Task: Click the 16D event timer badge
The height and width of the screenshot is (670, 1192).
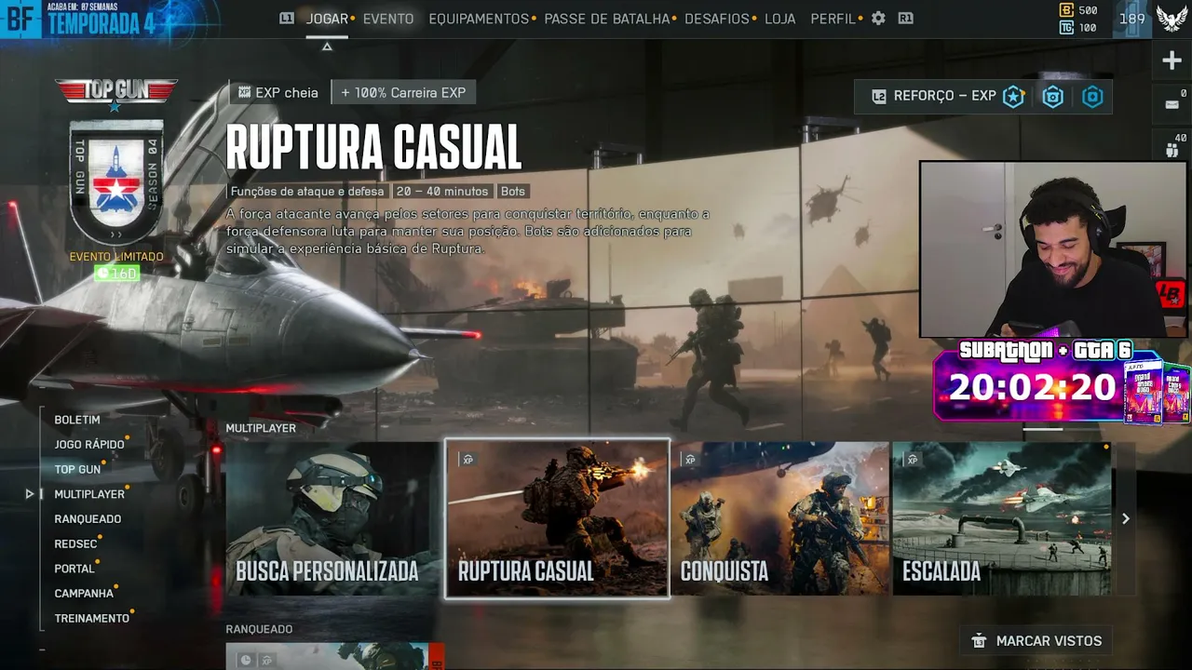Action: [116, 274]
